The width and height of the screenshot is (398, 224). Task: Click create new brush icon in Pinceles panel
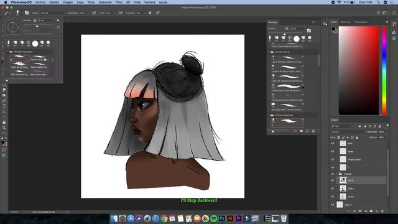pyautogui.click(x=307, y=131)
